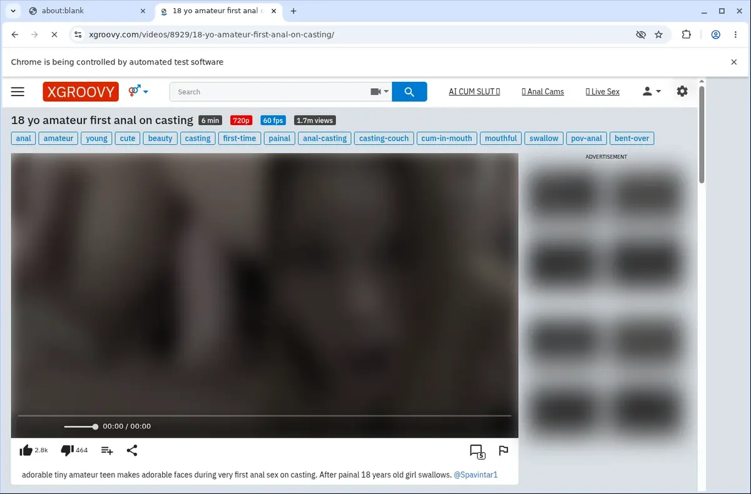
Task: Open the site settings gear
Action: (x=682, y=91)
